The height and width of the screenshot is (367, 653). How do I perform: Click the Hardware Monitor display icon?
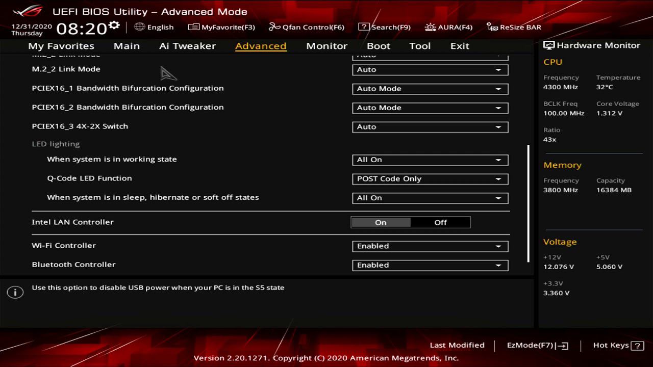click(x=549, y=45)
